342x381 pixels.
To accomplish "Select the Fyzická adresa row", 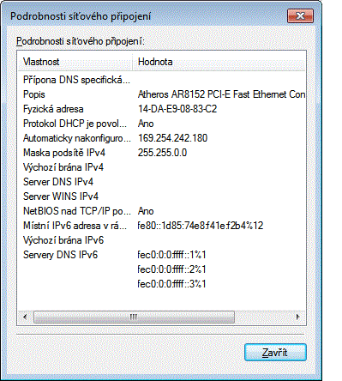I will [162, 109].
